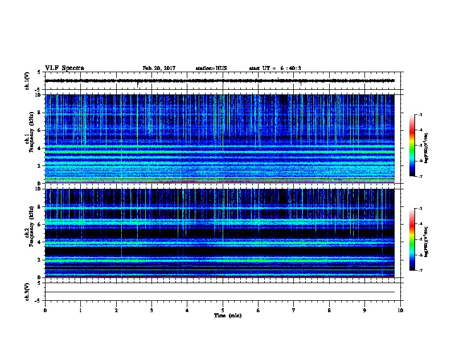Click inside the ch.1 spectrogram panel

(220, 139)
